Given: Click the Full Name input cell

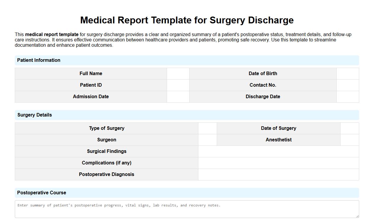Looking at the screenshot, I should (x=178, y=73).
